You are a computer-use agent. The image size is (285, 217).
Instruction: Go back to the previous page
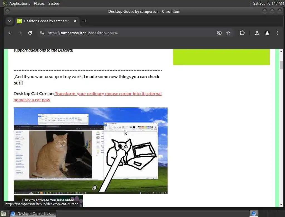(10, 33)
